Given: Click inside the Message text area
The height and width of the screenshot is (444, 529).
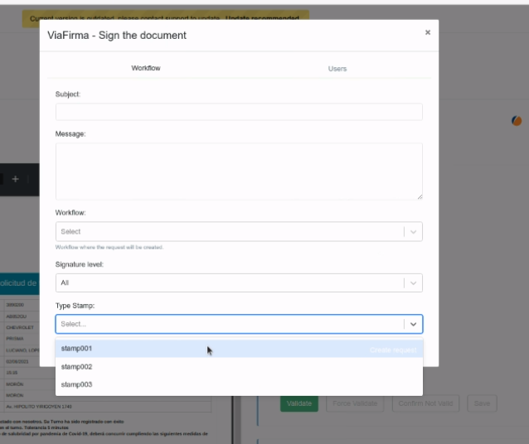Looking at the screenshot, I should (239, 171).
